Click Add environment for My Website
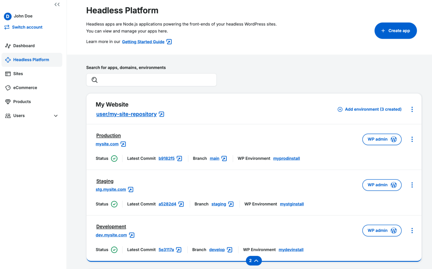The image size is (432, 269). click(370, 109)
